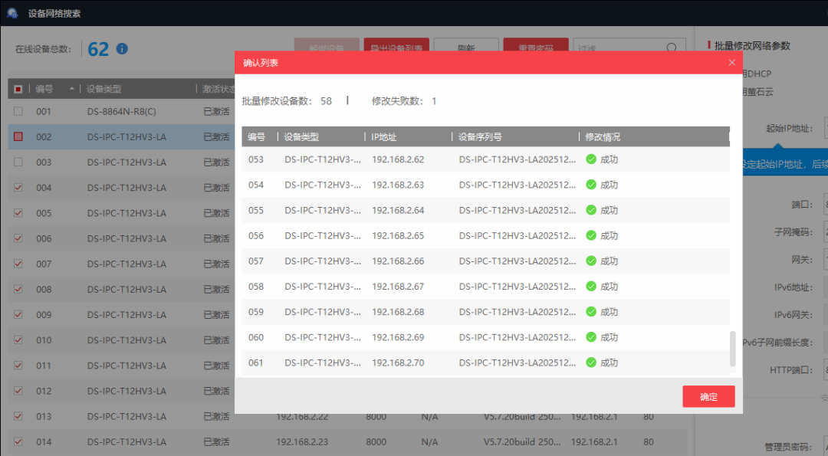Screen dimensions: 828x456
Task: Click the 编号 header in the dialog
Action: coord(256,137)
